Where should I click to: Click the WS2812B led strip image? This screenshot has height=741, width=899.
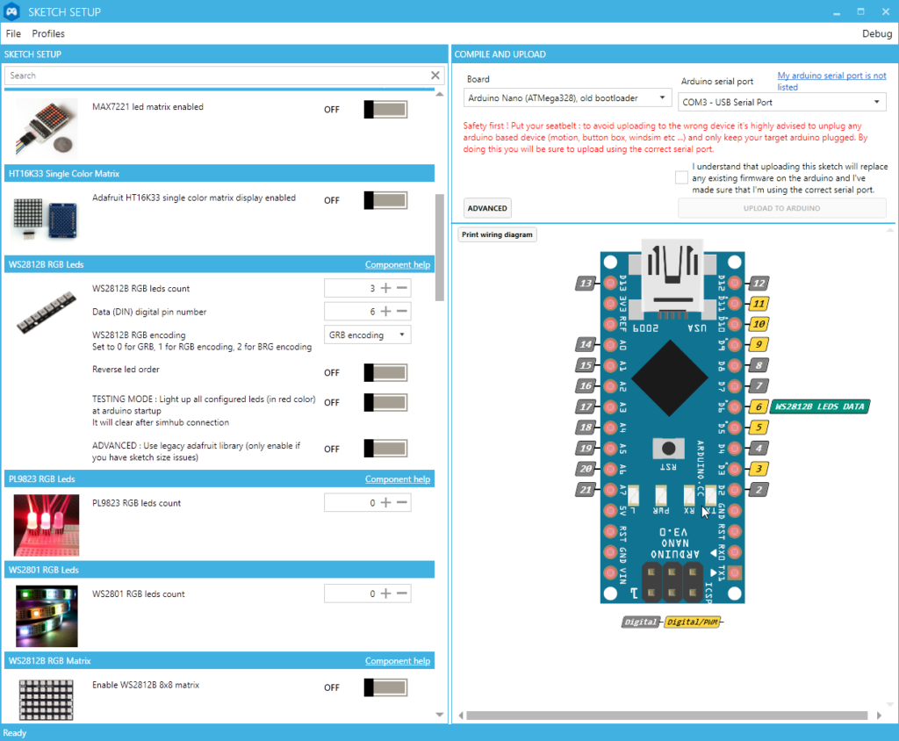pos(47,312)
